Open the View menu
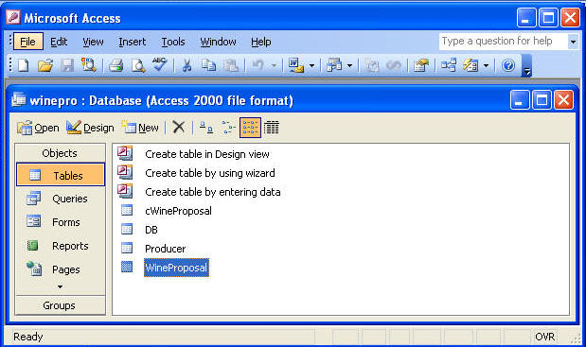Screen dimensions: 586x347 93,42
